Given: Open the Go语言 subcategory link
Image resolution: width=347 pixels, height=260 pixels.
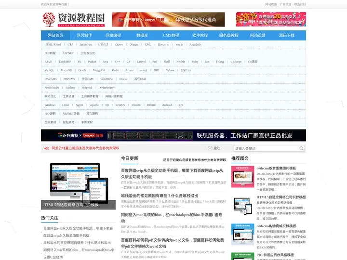Looking at the screenshot, I should [253, 62].
